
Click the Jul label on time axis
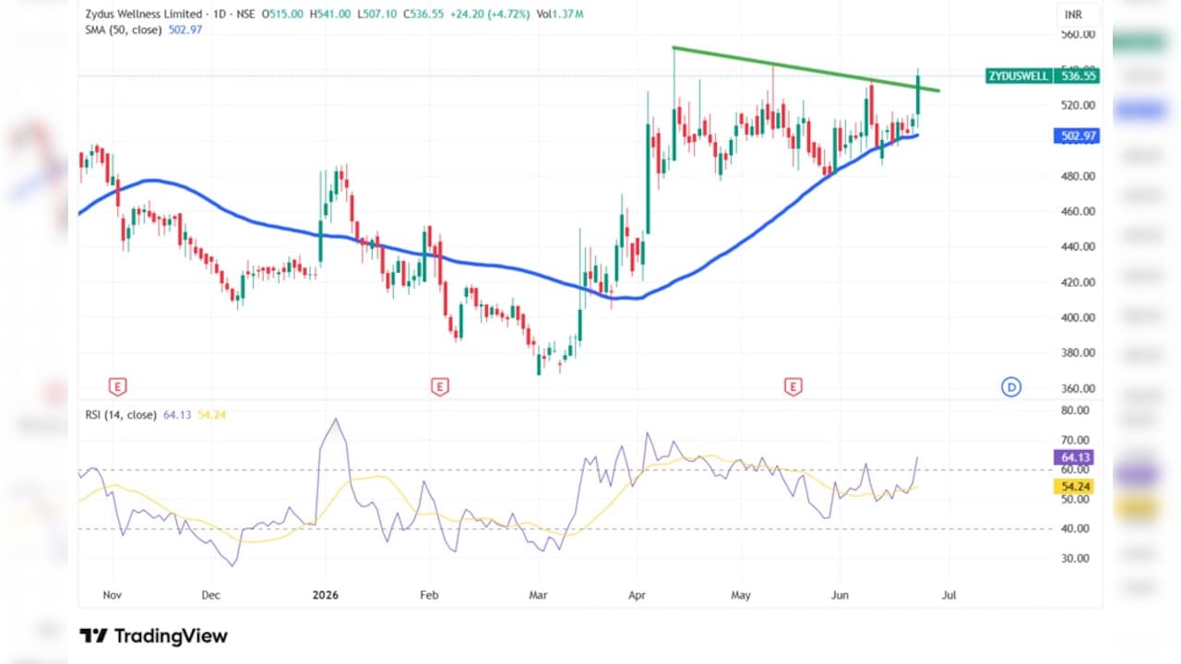point(948,595)
